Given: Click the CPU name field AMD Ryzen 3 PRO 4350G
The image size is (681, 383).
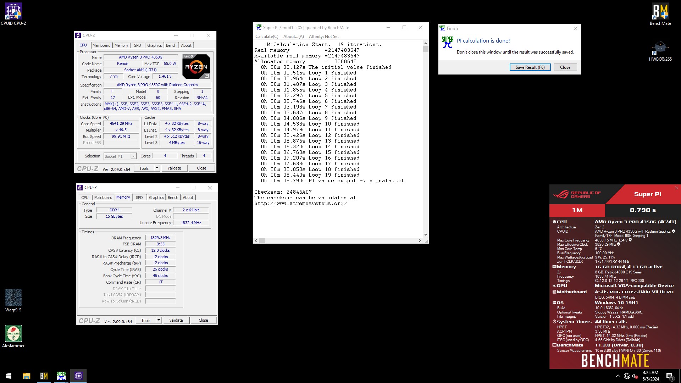Looking at the screenshot, I should click(x=141, y=57).
